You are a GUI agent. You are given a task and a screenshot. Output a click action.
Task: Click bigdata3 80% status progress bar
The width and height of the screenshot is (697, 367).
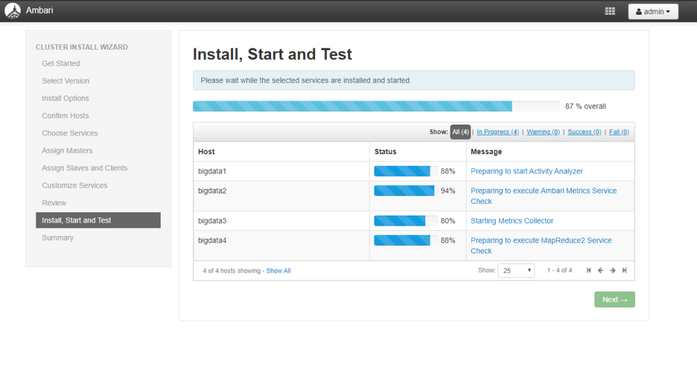405,221
